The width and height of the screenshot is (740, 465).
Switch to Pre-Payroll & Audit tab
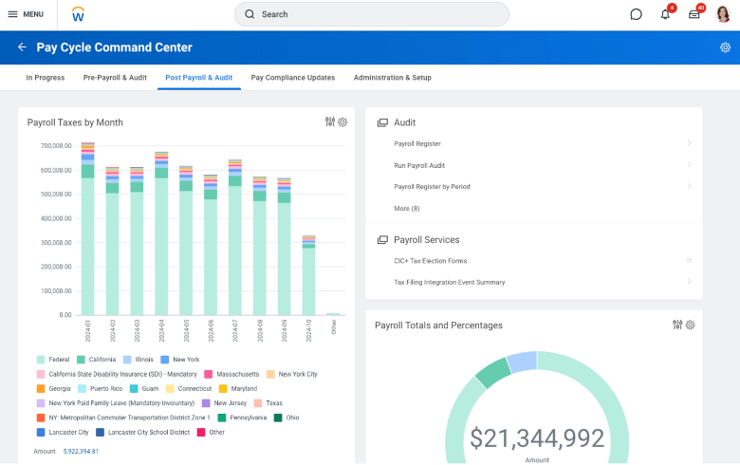click(115, 78)
